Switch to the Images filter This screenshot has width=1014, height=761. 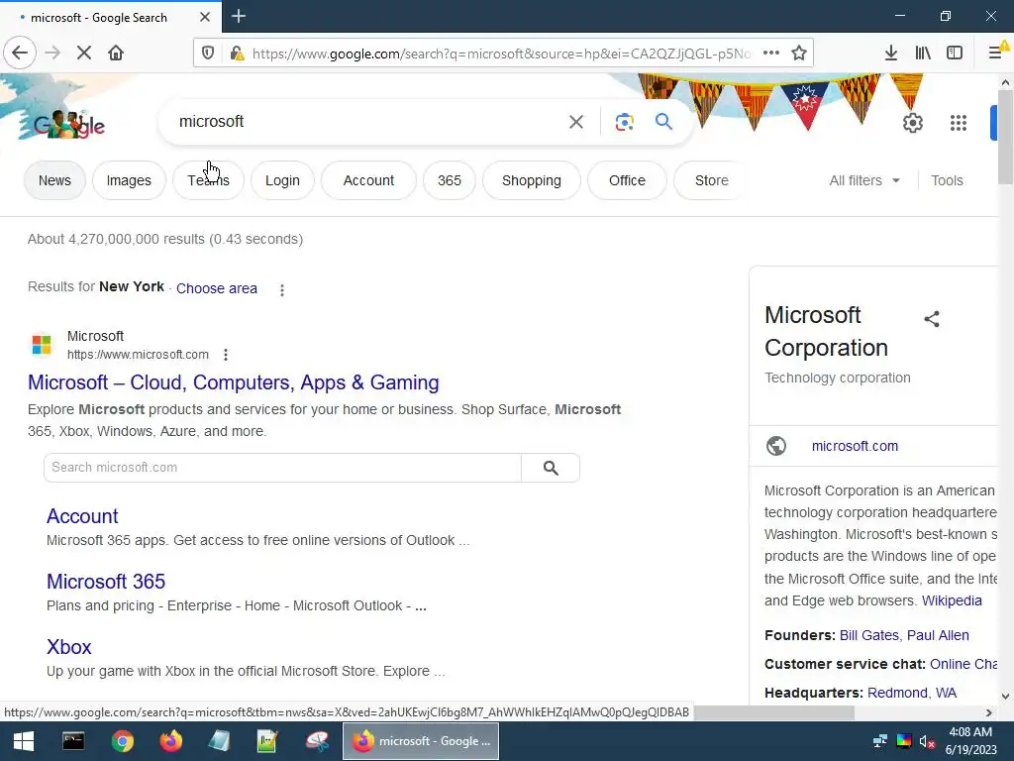coord(129,180)
